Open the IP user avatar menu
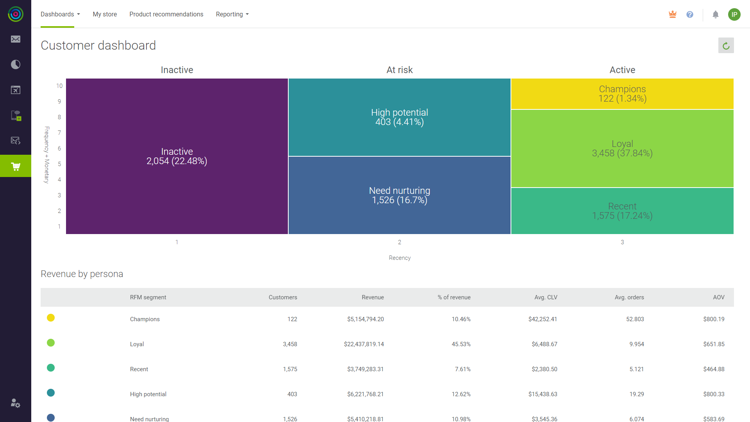The image size is (750, 422). pyautogui.click(x=734, y=14)
